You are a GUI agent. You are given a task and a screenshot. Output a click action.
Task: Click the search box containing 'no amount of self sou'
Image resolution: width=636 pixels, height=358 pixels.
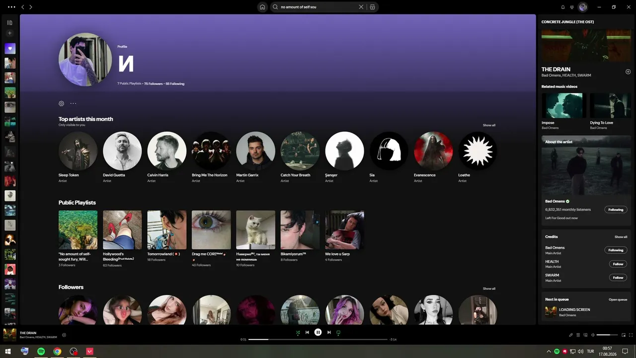[318, 7]
